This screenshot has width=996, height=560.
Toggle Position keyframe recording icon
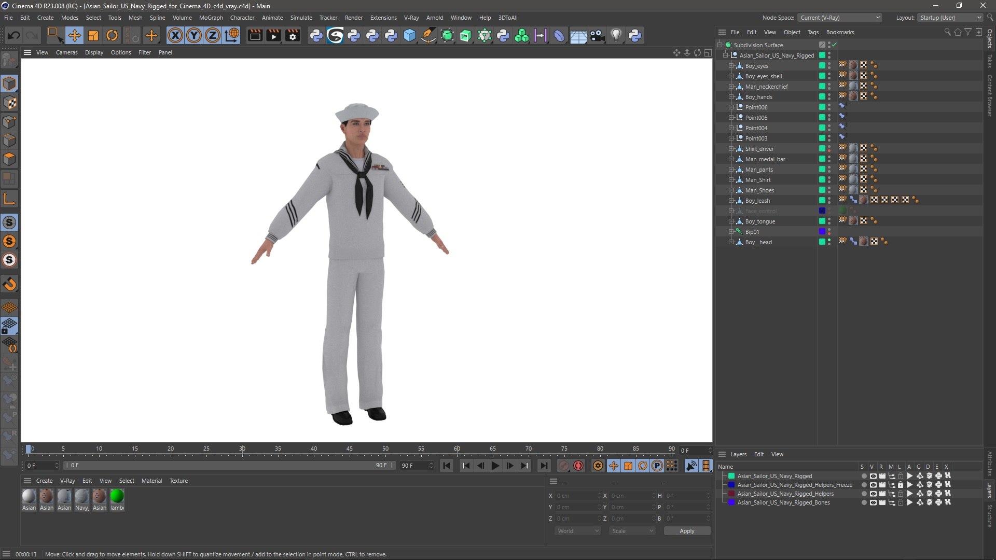[614, 466]
